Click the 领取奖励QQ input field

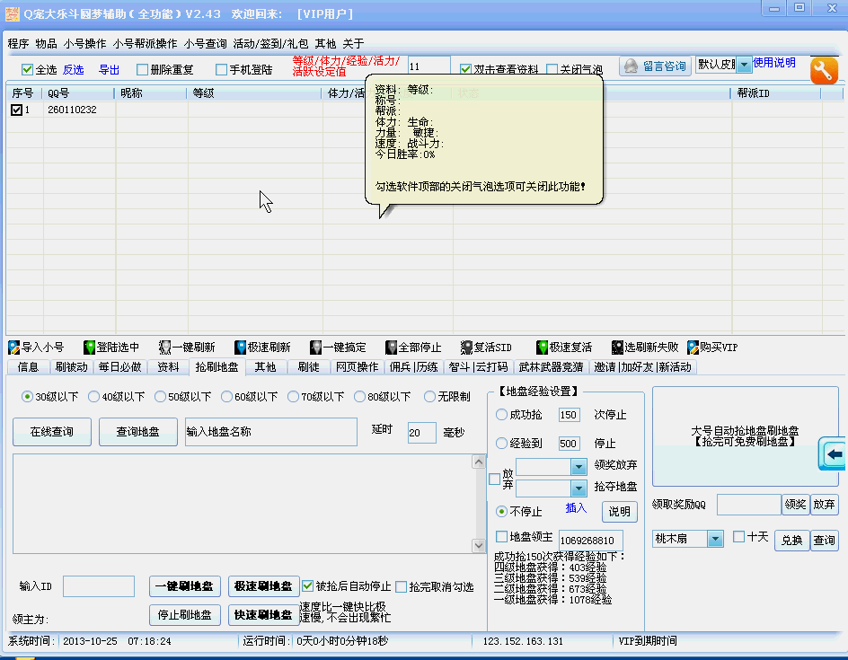749,505
